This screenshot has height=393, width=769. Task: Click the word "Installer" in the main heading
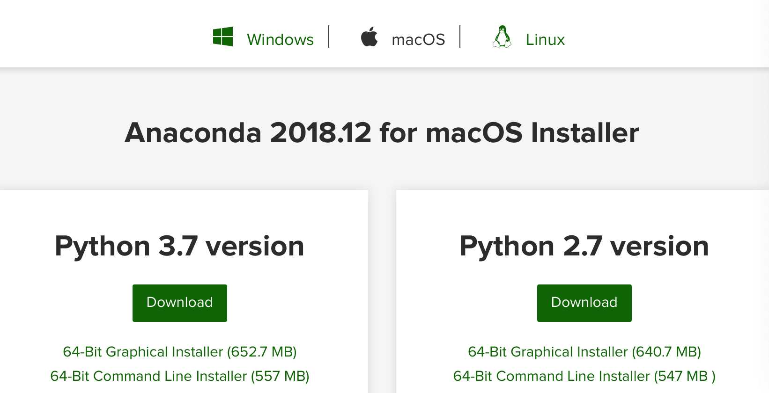tap(584, 133)
